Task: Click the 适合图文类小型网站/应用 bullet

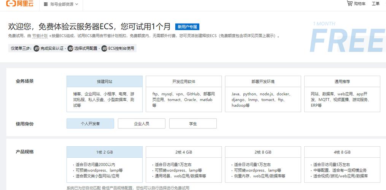Action: click(98, 176)
